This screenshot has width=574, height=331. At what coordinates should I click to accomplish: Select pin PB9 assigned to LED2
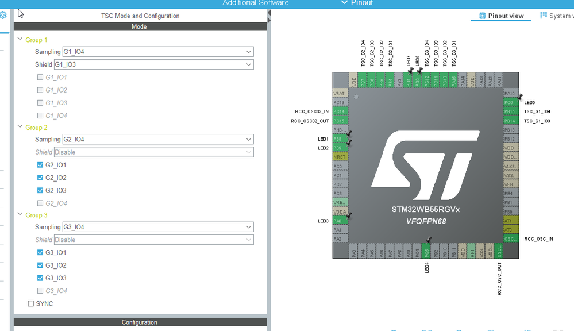pos(341,148)
